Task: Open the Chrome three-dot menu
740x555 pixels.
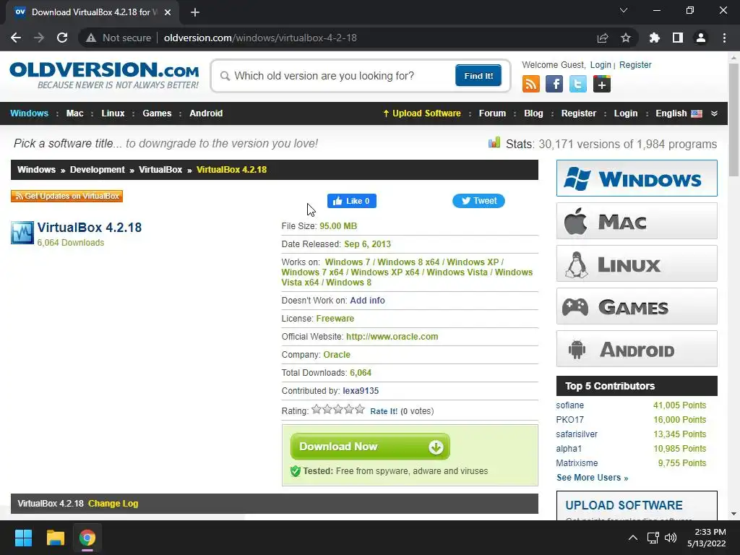Action: (x=724, y=38)
